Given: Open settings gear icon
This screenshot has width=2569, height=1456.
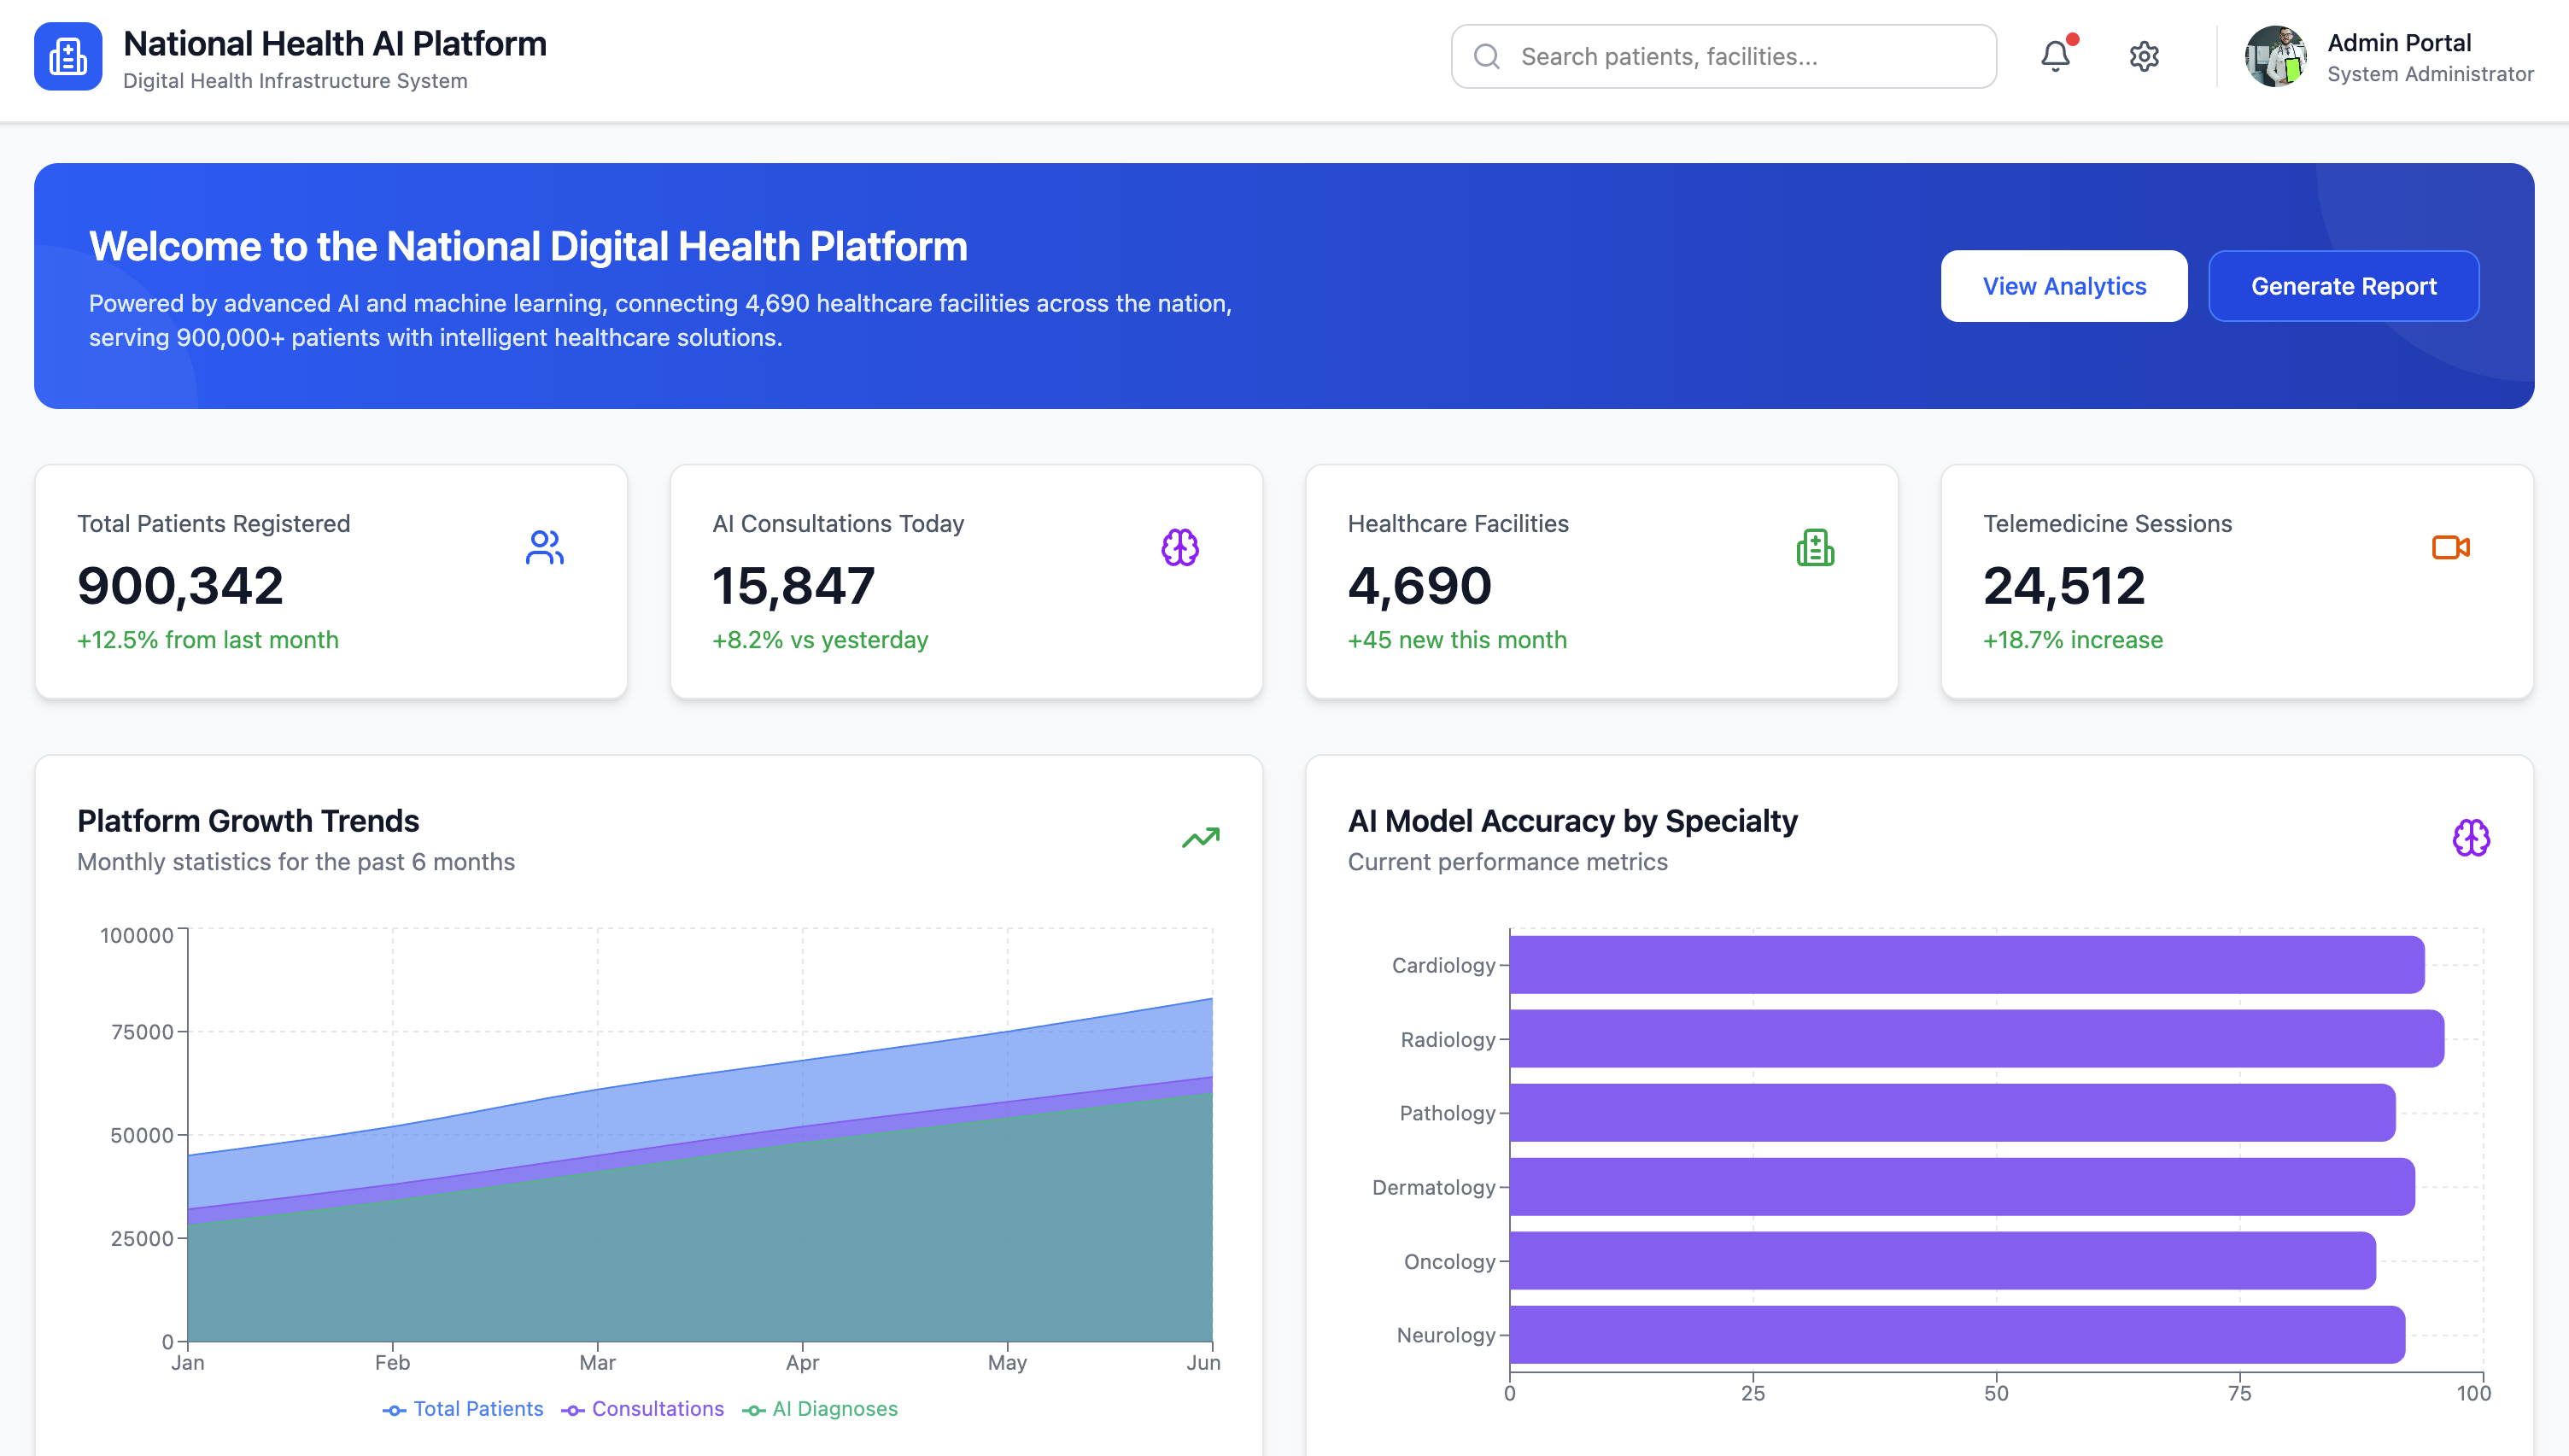Looking at the screenshot, I should tap(2144, 56).
